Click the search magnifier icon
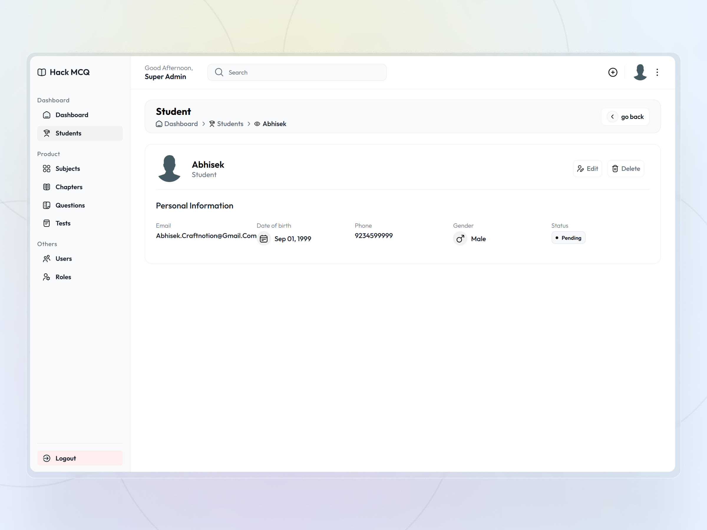The width and height of the screenshot is (707, 530). [x=219, y=72]
